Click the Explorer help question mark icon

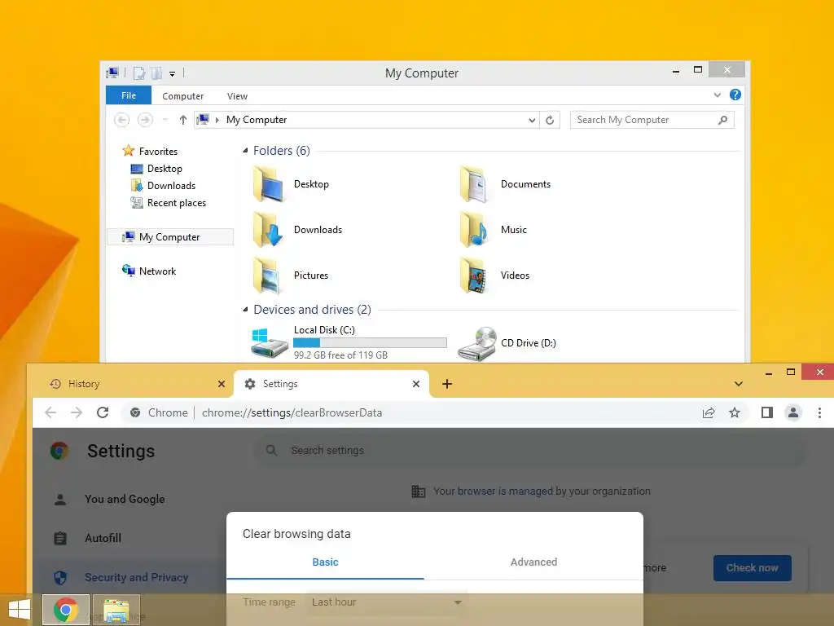coord(735,95)
